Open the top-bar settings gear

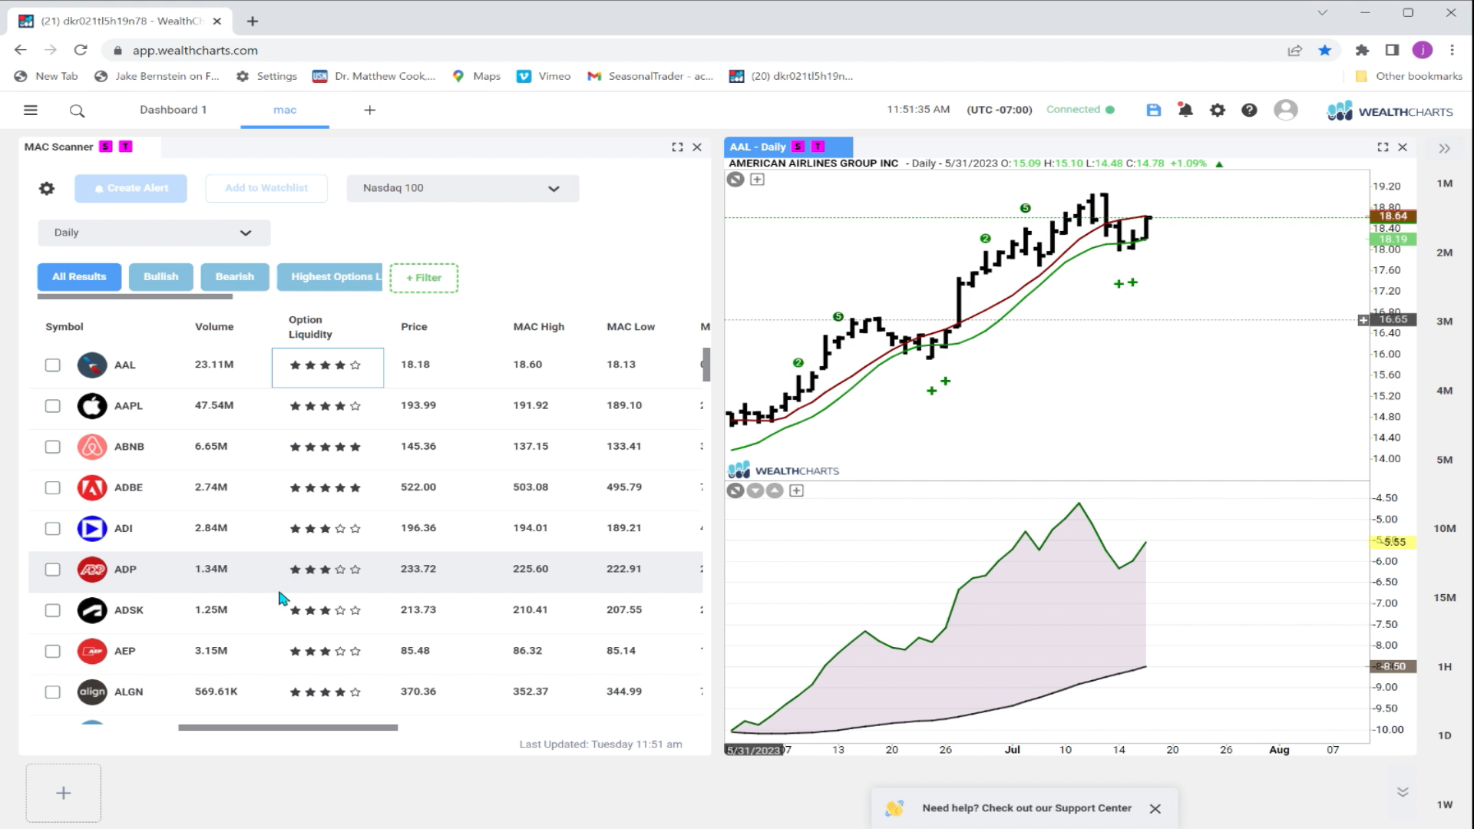pyautogui.click(x=1218, y=111)
